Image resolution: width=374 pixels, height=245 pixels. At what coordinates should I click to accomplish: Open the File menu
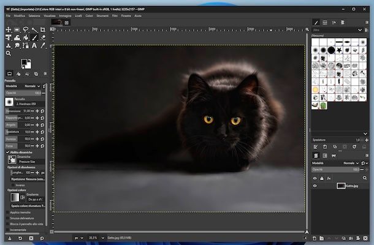pos(8,16)
